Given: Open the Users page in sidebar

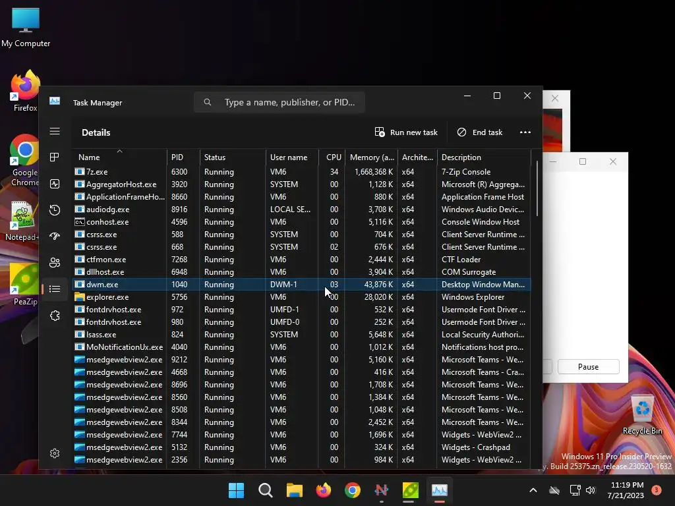Looking at the screenshot, I should (x=55, y=262).
